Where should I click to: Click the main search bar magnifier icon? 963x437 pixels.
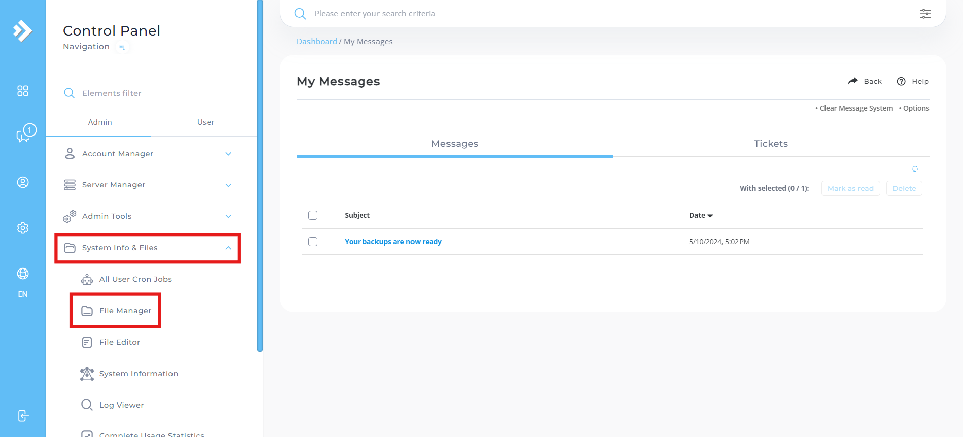point(300,14)
